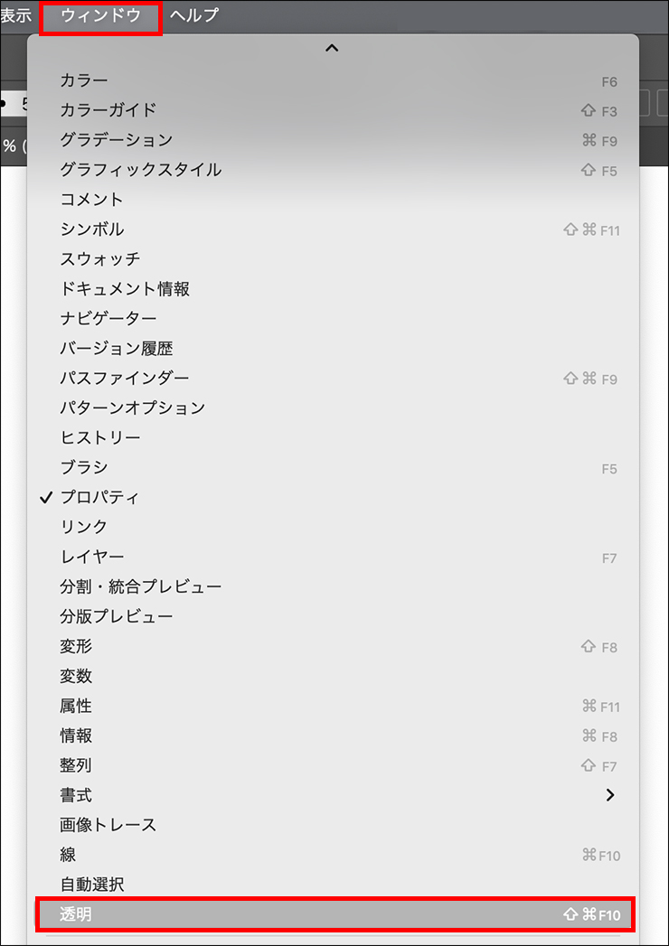Expand the 書式 submenu arrow
The image size is (669, 946).
(610, 795)
